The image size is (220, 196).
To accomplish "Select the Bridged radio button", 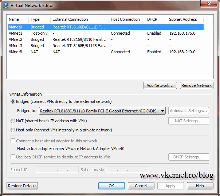I will pos(13,101).
